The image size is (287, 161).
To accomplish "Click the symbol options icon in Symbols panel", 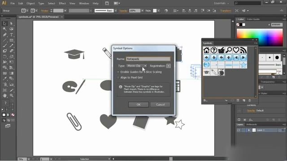I will coord(238,100).
